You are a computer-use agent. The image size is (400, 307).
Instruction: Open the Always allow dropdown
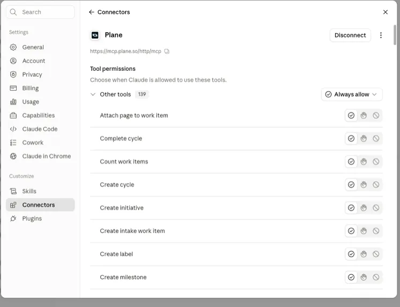352,94
